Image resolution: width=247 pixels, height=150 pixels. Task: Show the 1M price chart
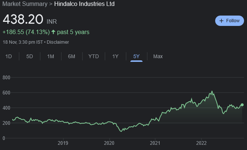[x=51, y=56]
